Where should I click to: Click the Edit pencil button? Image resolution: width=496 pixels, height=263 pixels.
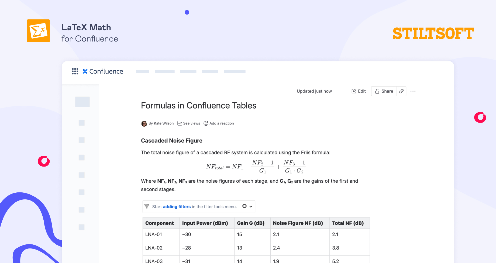[x=359, y=91]
